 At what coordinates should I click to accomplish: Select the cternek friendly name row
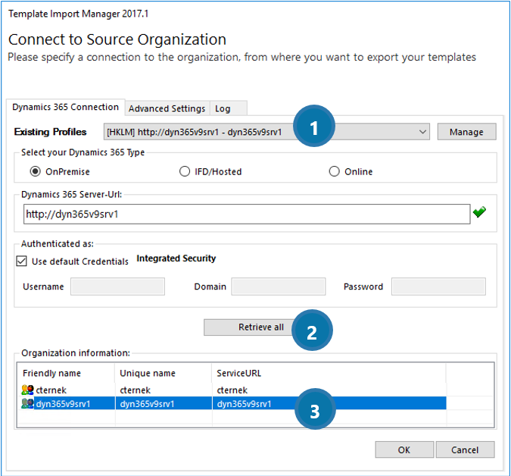tap(51, 390)
